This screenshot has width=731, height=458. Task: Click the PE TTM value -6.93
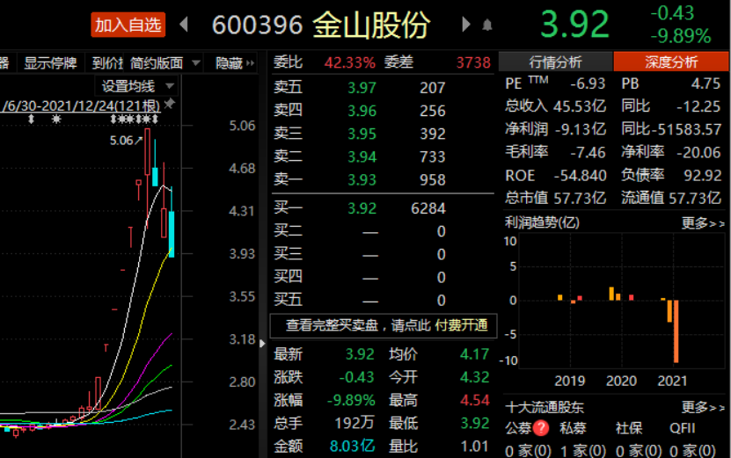[x=588, y=84]
